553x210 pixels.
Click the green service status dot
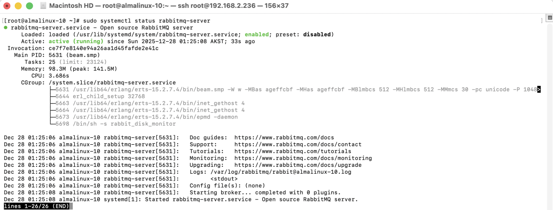click(x=5, y=28)
